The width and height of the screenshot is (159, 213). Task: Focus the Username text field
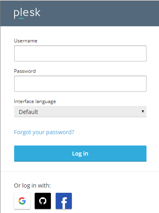coord(80,53)
